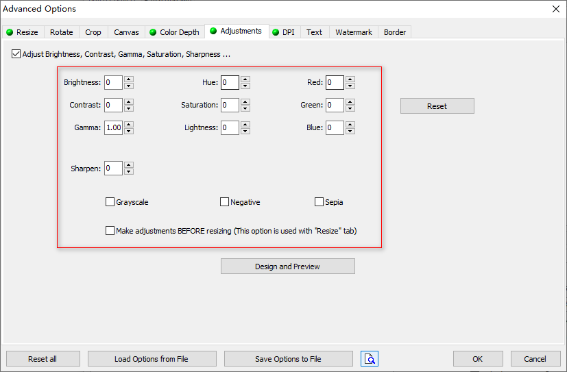Click the Lightness value input field
Image resolution: width=567 pixels, height=372 pixels.
[x=230, y=127]
